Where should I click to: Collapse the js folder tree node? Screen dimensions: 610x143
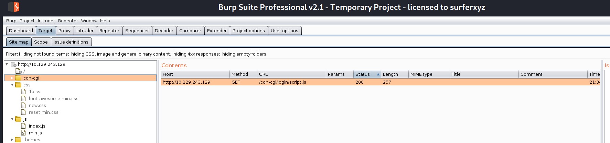[12, 119]
